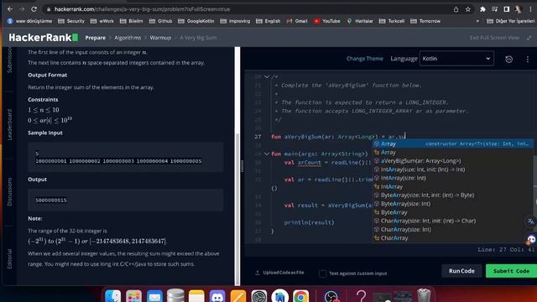
Task: Click the Change Theme link
Action: pos(365,59)
